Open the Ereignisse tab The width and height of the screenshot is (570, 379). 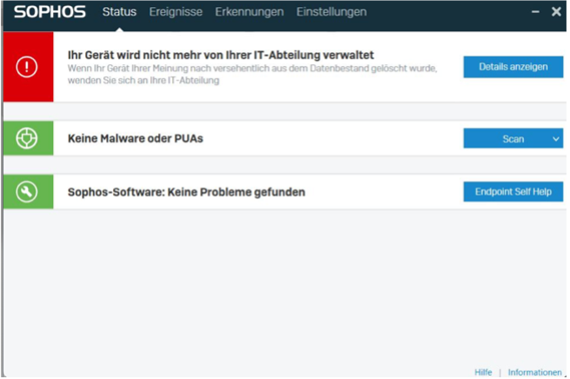[176, 11]
